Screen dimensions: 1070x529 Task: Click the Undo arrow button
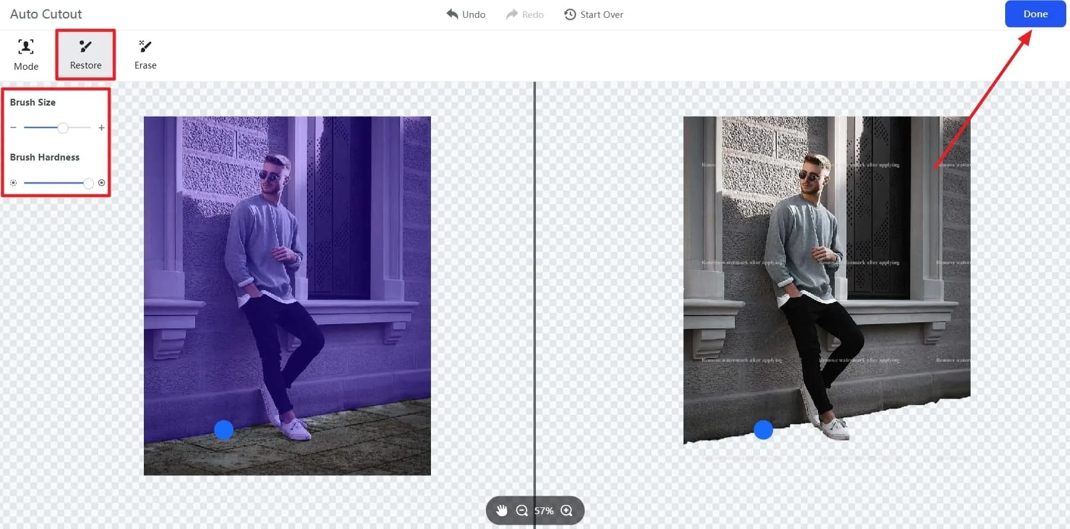[466, 14]
